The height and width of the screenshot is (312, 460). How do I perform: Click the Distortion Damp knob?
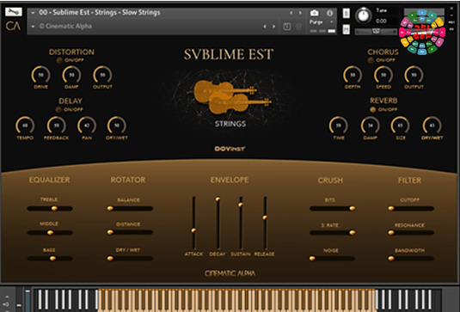[x=71, y=75]
